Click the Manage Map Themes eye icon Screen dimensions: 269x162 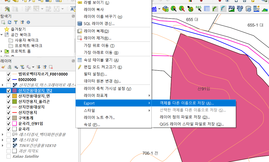[16, 67]
